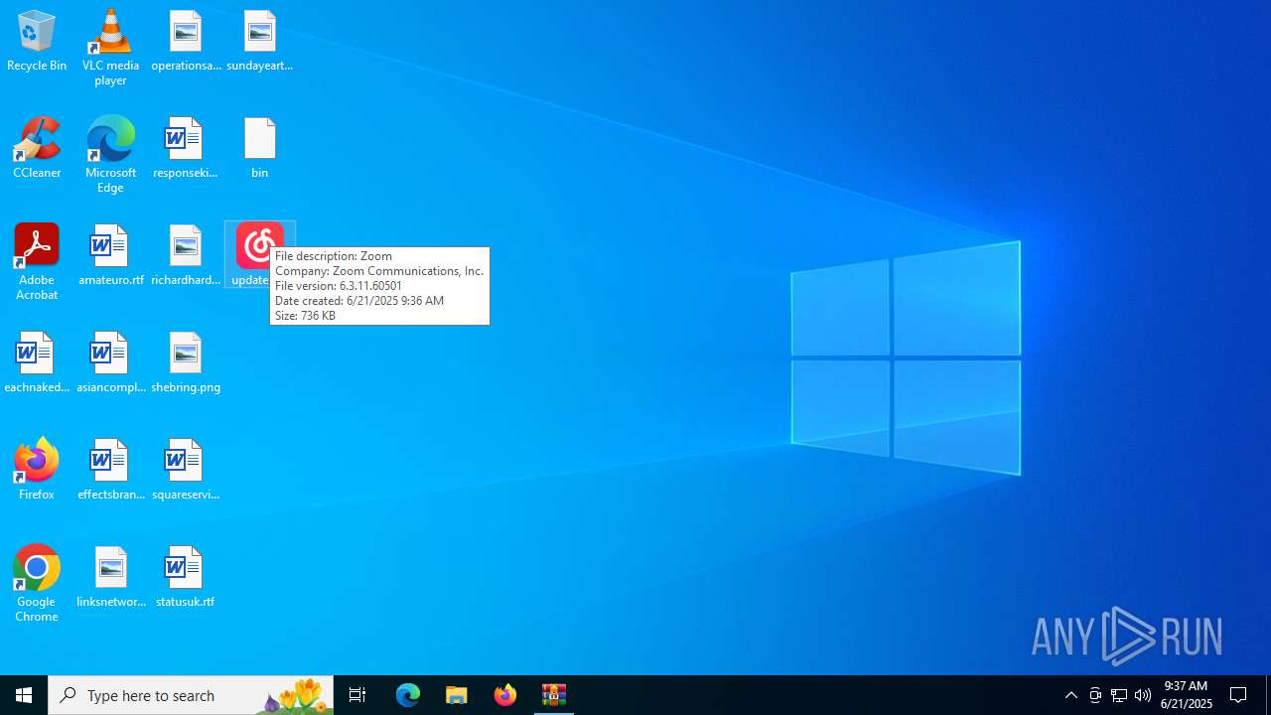The height and width of the screenshot is (715, 1271).
Task: Open the Windows Start menu
Action: [x=24, y=695]
